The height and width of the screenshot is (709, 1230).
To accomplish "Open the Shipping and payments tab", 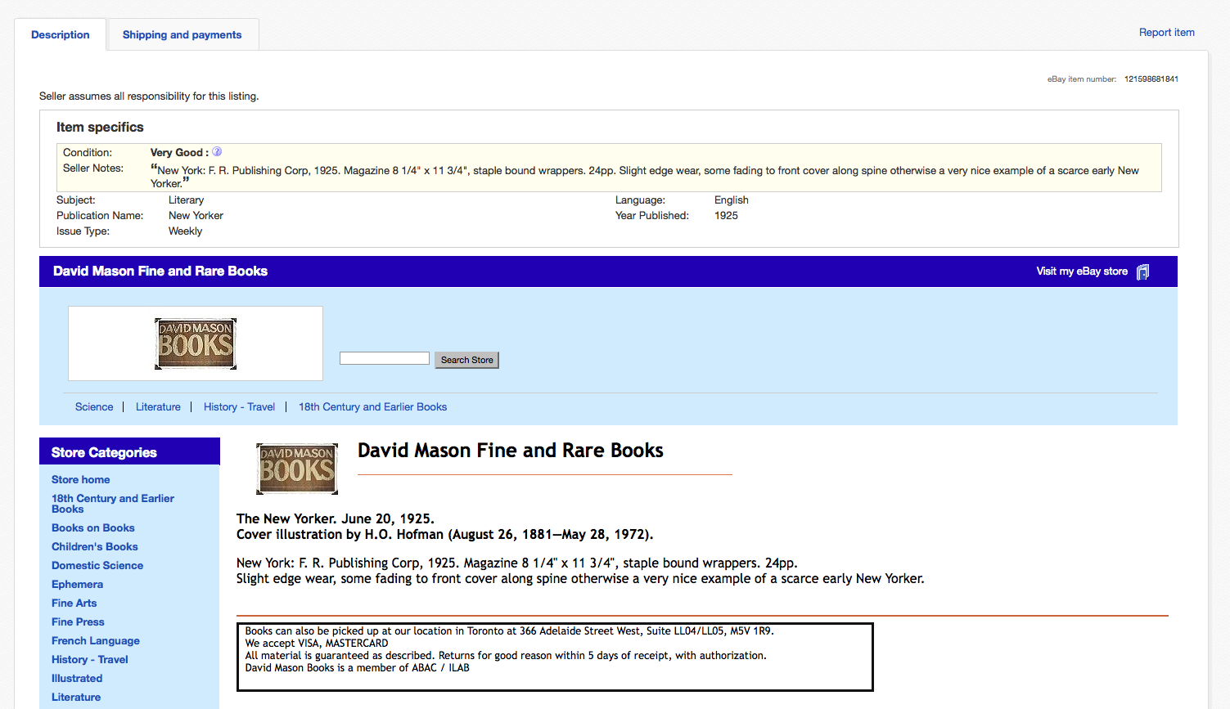I will (182, 34).
